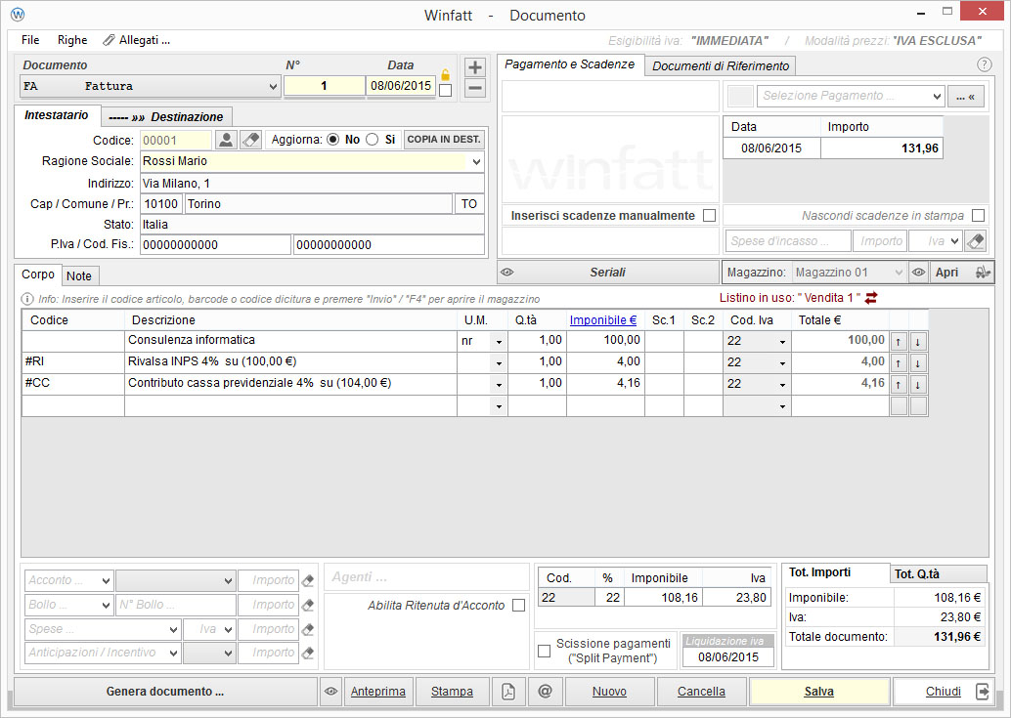Clear the Codice field with its eraser icon
Image resolution: width=1011 pixels, height=718 pixels.
pyautogui.click(x=250, y=140)
